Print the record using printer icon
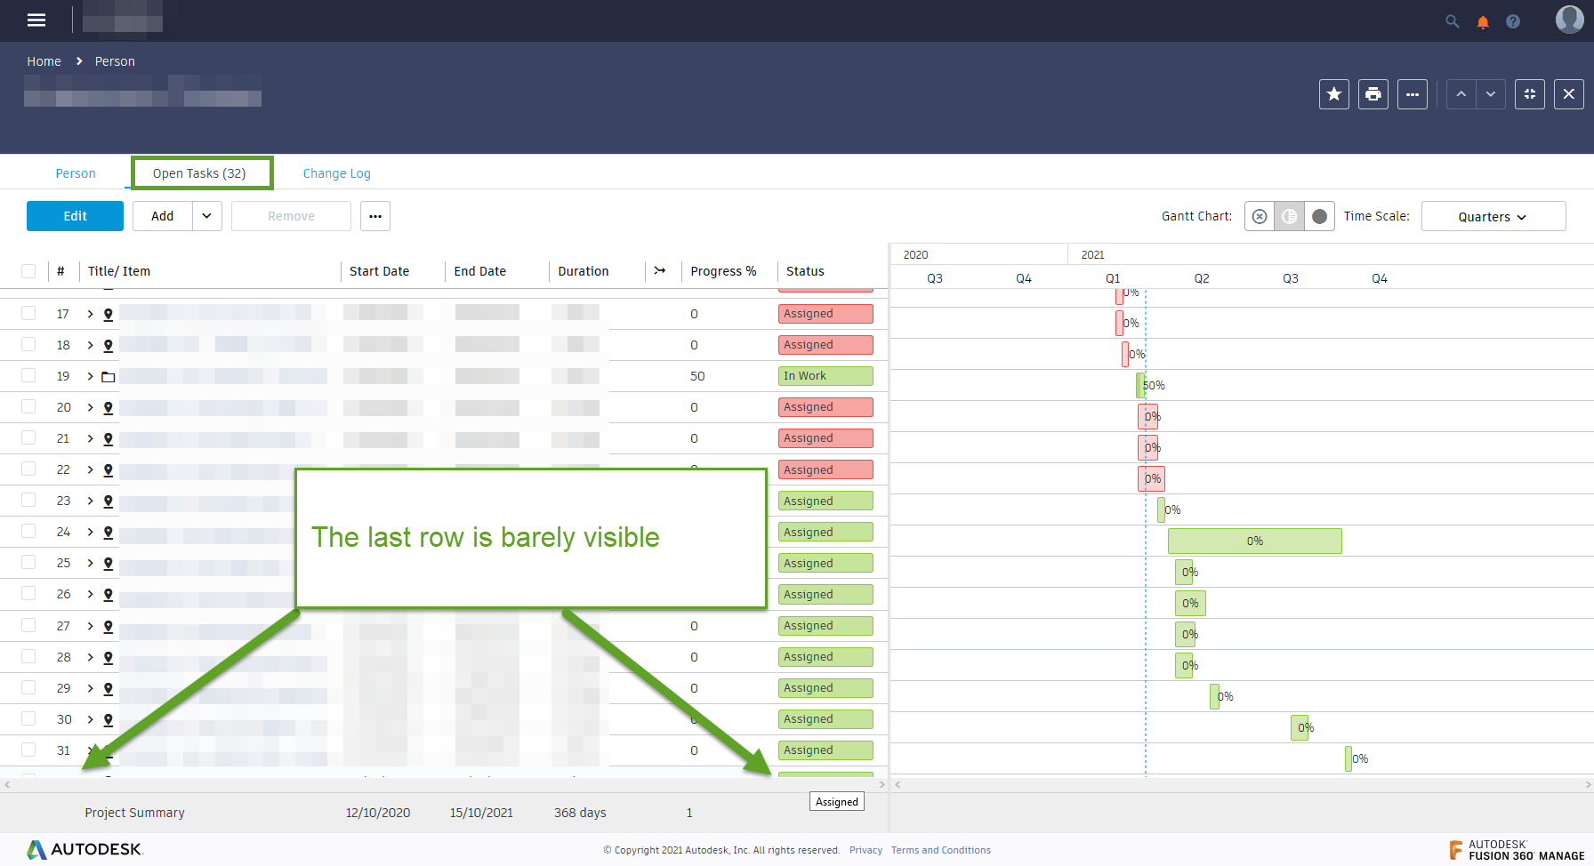This screenshot has height=866, width=1594. [x=1373, y=94]
